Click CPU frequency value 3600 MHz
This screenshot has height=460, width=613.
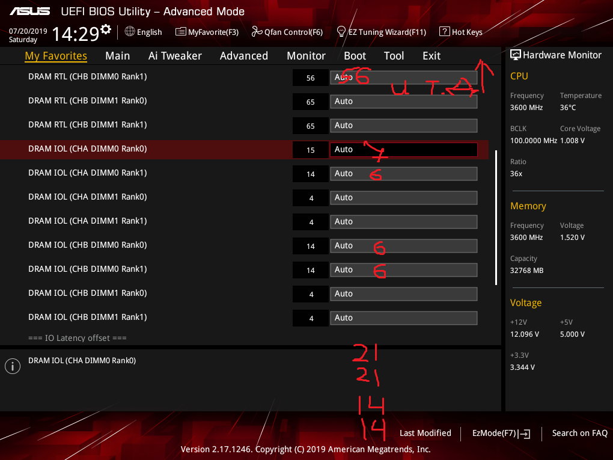tap(526, 108)
